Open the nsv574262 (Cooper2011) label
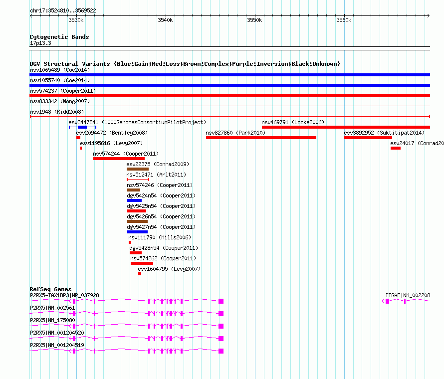This screenshot has height=379, width=444. (163, 258)
